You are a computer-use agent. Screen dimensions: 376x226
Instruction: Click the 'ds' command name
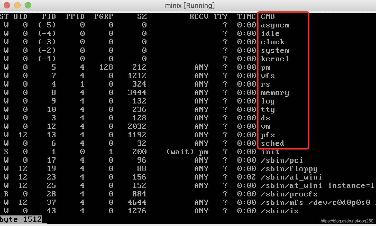pyautogui.click(x=265, y=118)
